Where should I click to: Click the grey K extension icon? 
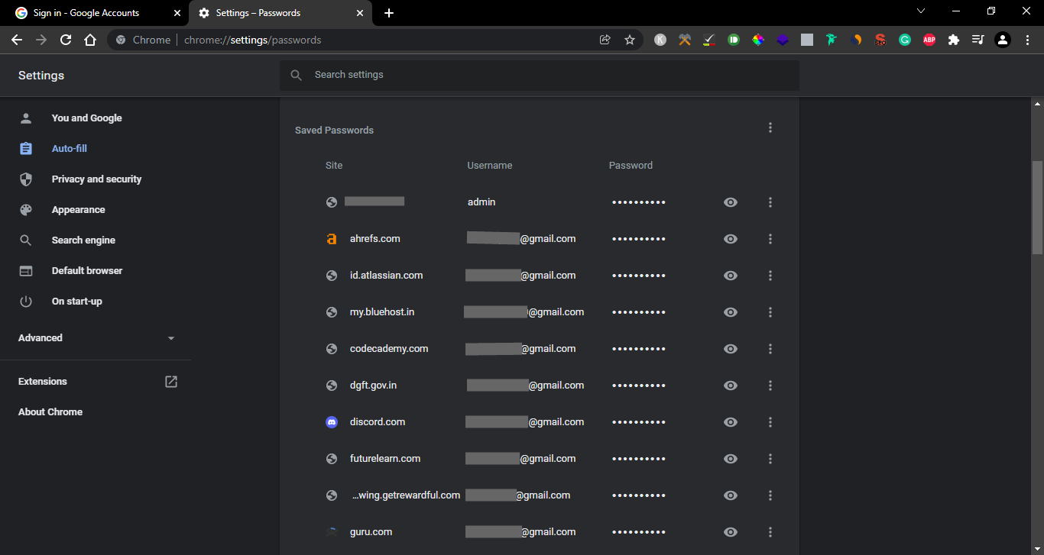(660, 40)
